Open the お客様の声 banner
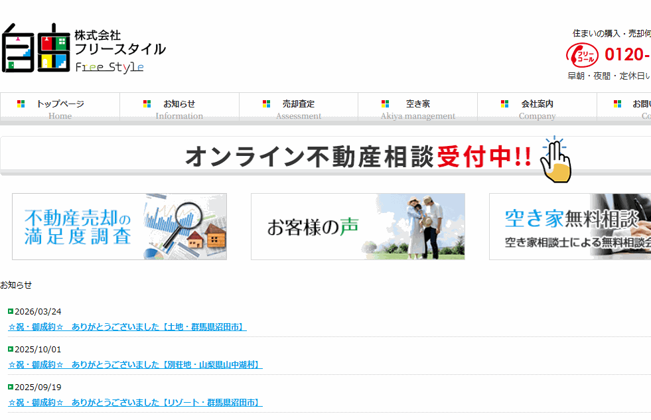The height and width of the screenshot is (420, 651). pos(358,227)
